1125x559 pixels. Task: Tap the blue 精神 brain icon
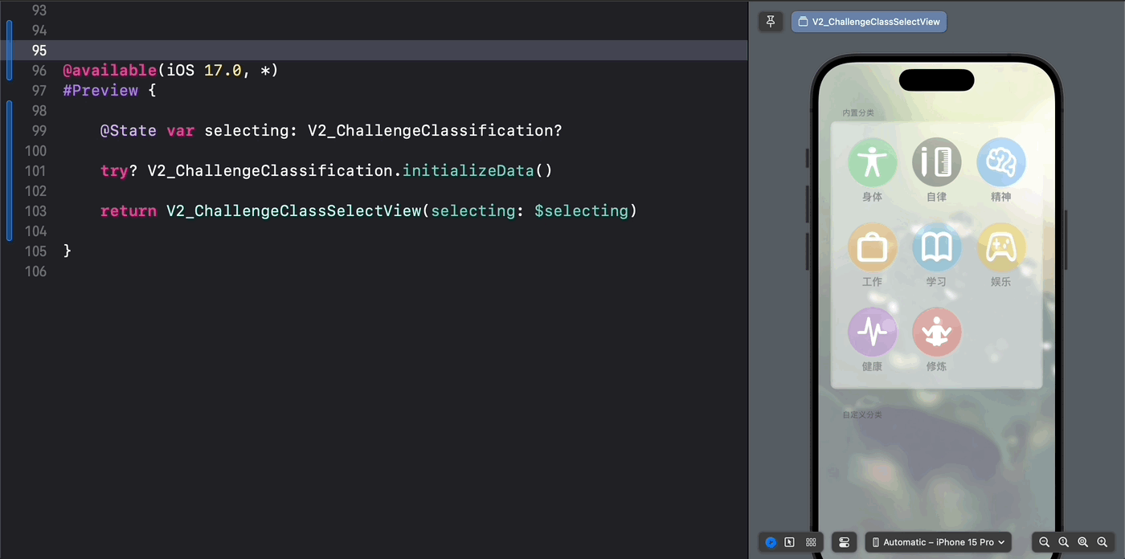(x=1001, y=162)
